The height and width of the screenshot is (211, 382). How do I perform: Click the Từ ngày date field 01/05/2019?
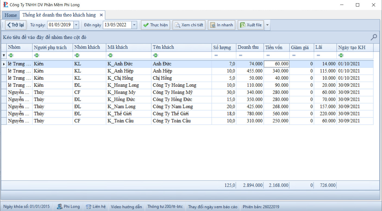point(60,25)
